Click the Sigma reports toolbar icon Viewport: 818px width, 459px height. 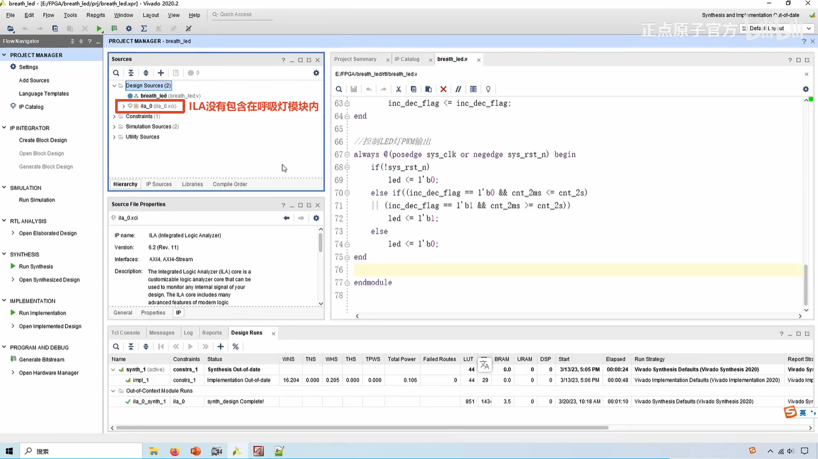[144, 29]
